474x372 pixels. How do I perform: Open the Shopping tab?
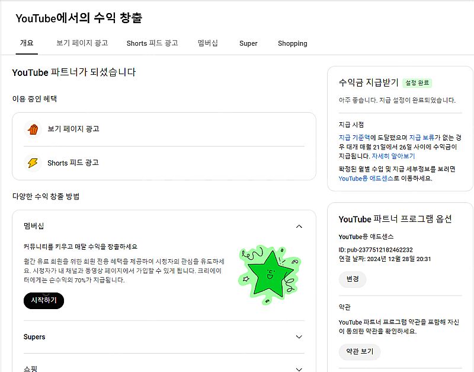(x=292, y=43)
